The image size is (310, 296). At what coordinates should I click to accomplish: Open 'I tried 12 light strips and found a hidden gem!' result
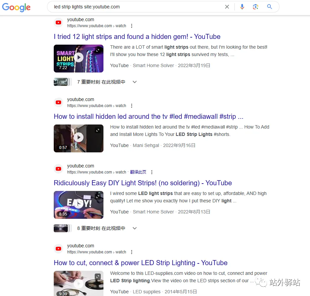point(137,37)
